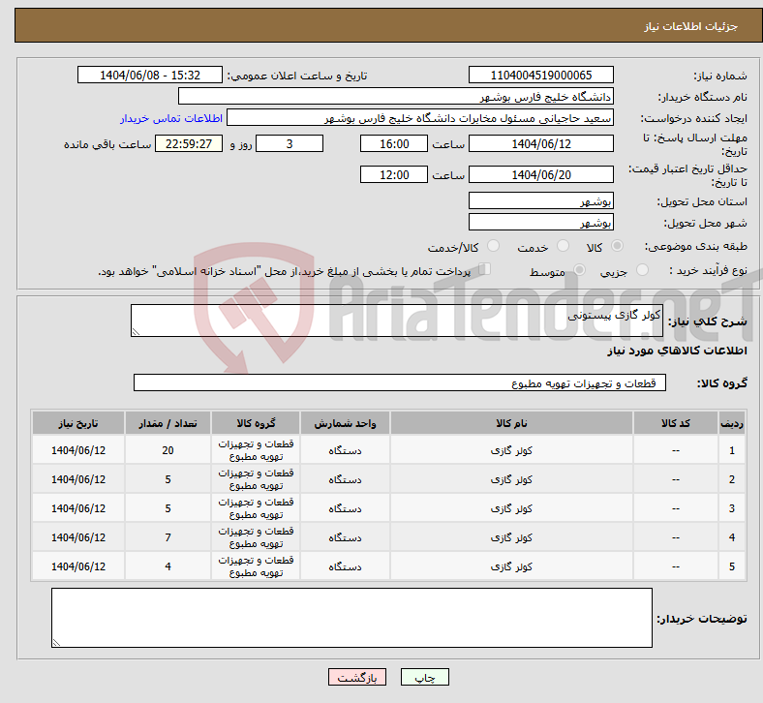763x703 pixels.
Task: Click the request creator name field
Action: pos(420,118)
